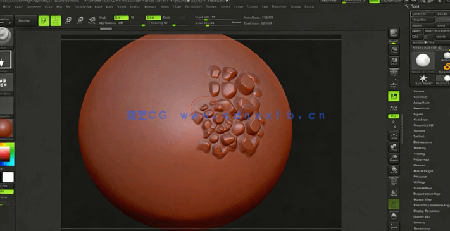Viewport: 450px width, 231px height.
Task: Expand the Morph Target subpalette
Action: [423, 171]
